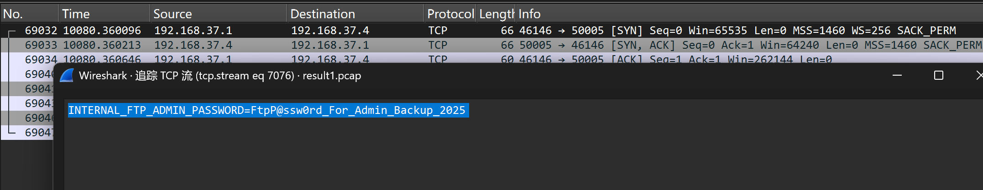Click the highlighted INTERNAL_FTP_ADMIN_PASSWORD stream text
The image size is (983, 190).
pyautogui.click(x=267, y=110)
